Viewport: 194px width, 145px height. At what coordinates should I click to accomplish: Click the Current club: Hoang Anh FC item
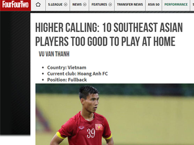click(x=78, y=73)
